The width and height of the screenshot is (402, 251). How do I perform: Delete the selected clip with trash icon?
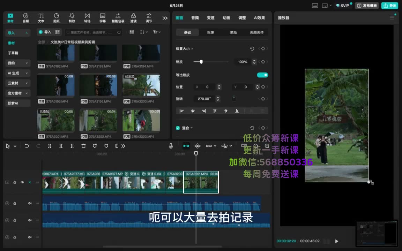pyautogui.click(x=83, y=146)
